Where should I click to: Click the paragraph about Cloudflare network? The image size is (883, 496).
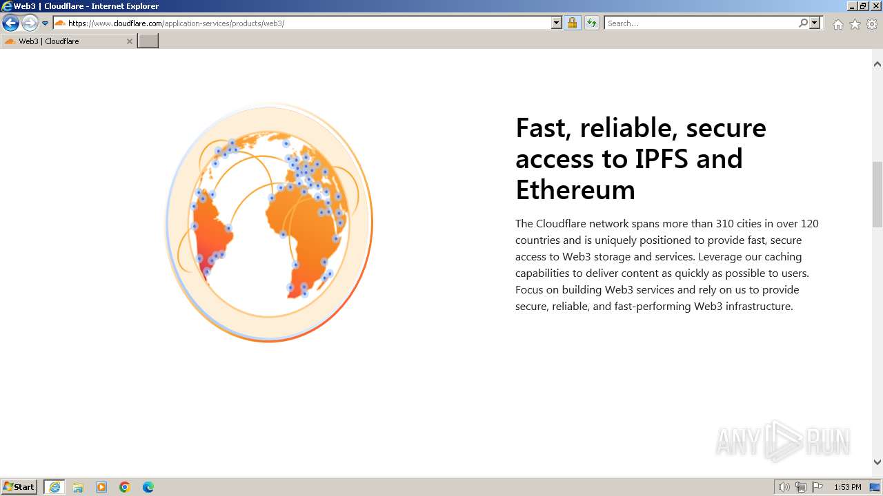click(667, 265)
